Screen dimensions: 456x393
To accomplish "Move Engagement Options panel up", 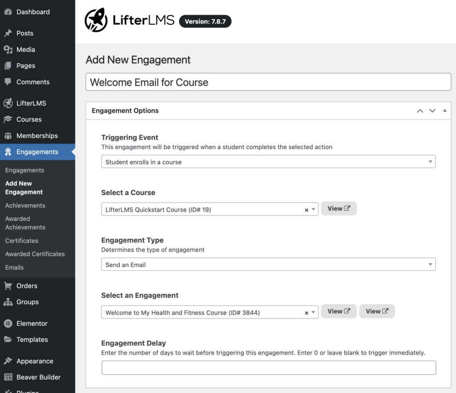I will click(x=420, y=111).
